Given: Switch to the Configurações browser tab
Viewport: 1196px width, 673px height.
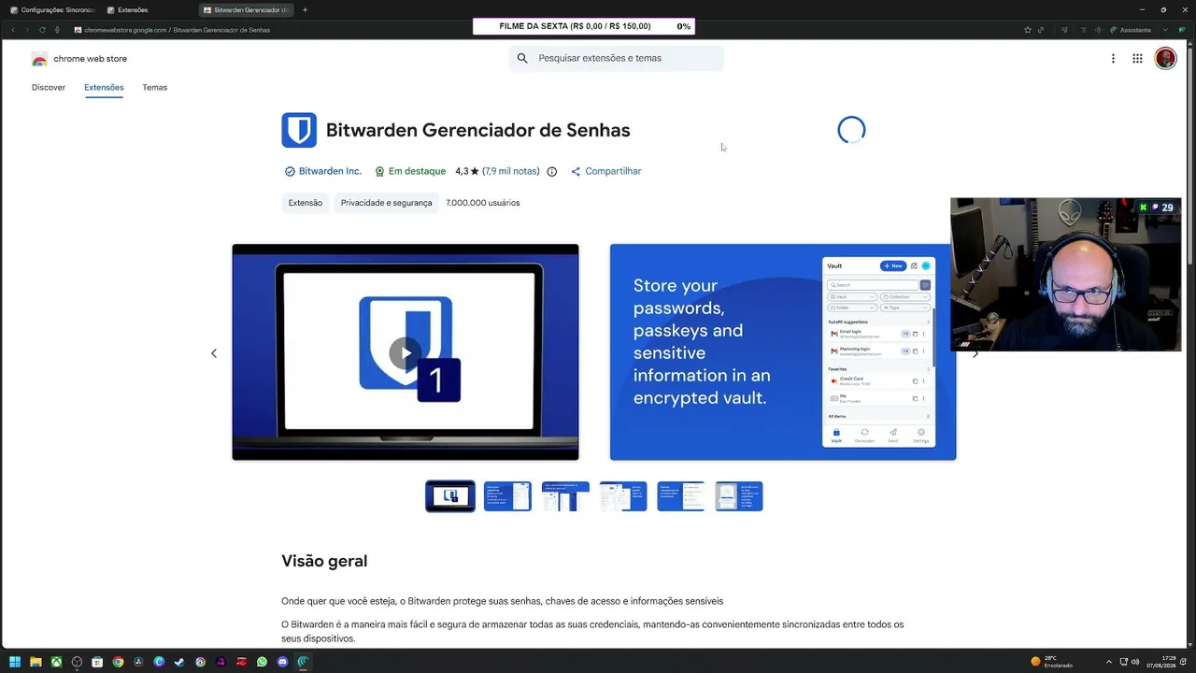Looking at the screenshot, I should click(x=51, y=10).
